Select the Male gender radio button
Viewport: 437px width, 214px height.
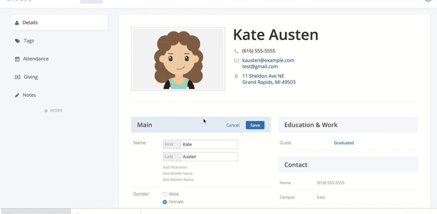[165, 194]
